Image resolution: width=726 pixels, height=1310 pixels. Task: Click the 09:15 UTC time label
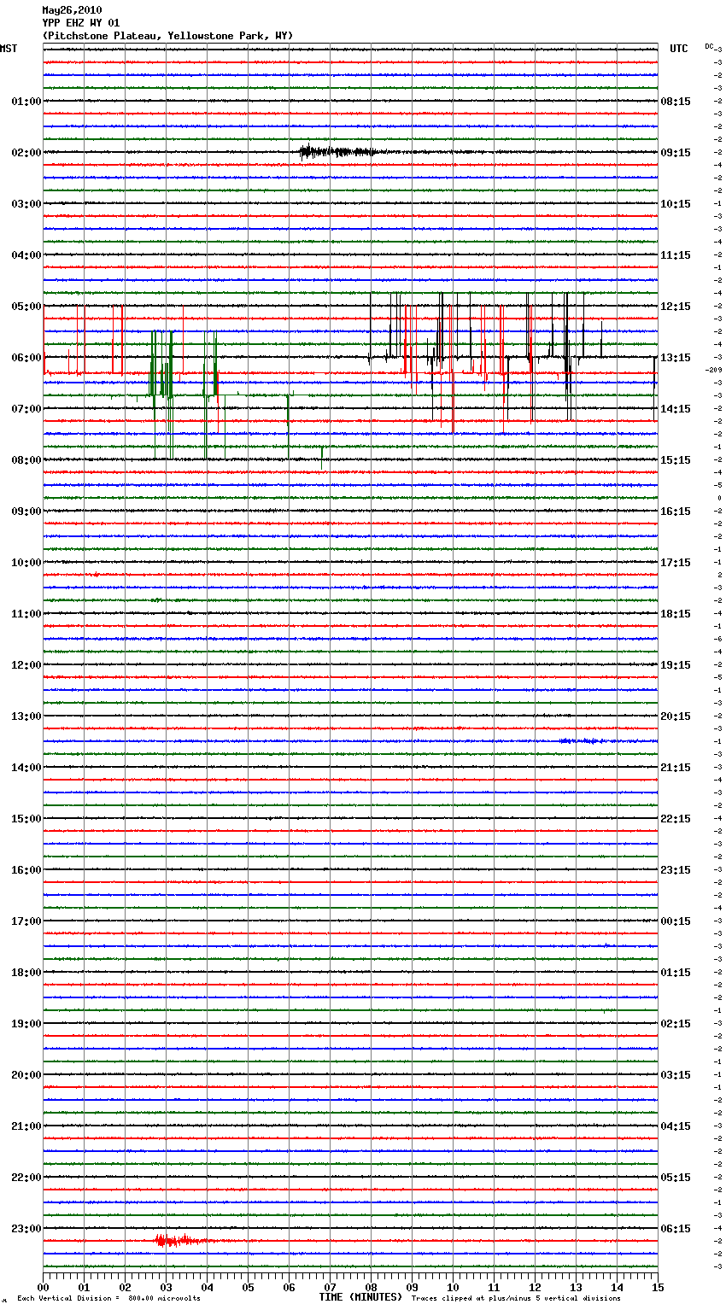(x=676, y=153)
